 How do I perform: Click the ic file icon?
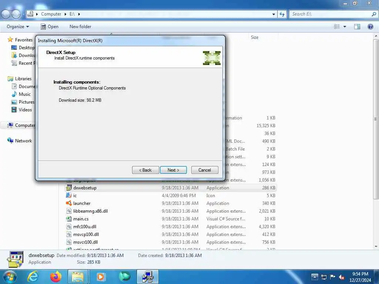[69, 195]
